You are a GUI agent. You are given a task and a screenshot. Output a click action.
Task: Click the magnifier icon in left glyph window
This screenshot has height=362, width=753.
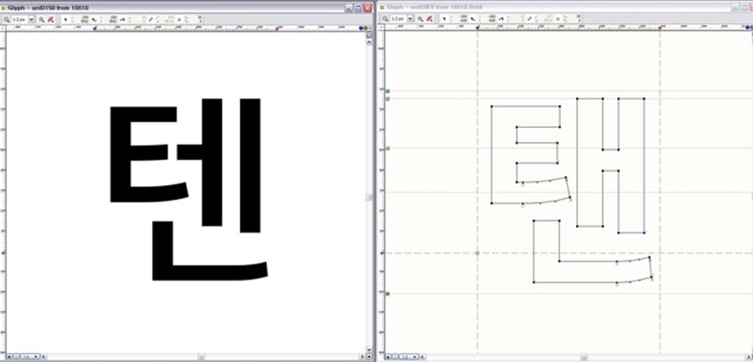tap(7, 19)
